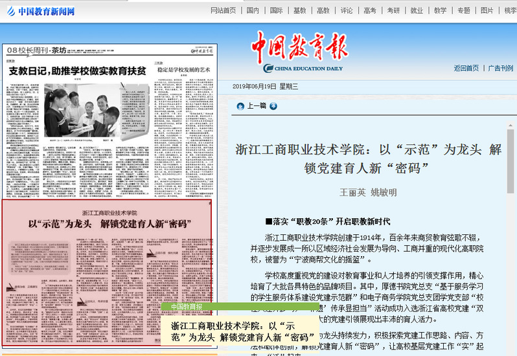Image resolution: width=517 pixels, height=356 pixels.
Task: Click the 中国教育新闻网 site logo
Action: pos(40,11)
